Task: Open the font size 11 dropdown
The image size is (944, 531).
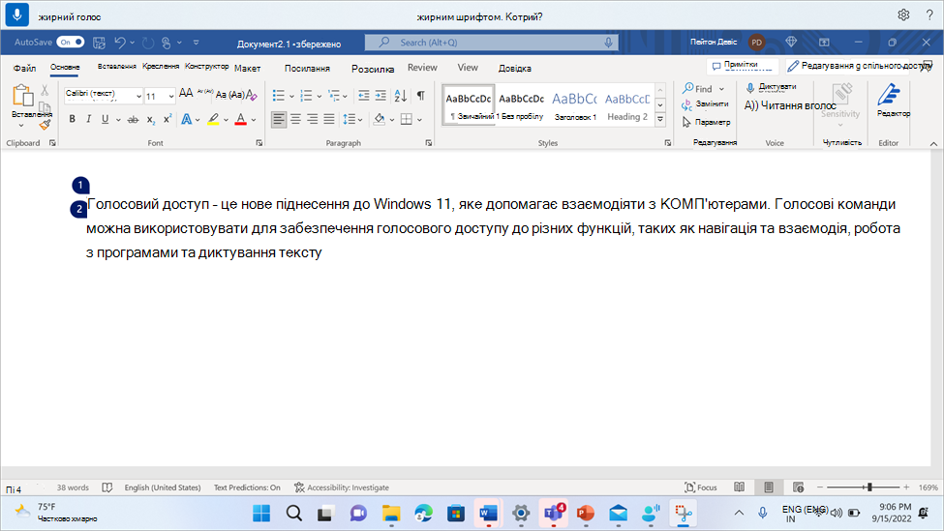Action: pyautogui.click(x=171, y=96)
